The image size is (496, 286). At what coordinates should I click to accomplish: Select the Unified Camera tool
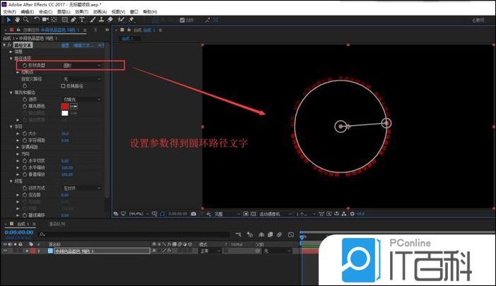click(x=45, y=20)
